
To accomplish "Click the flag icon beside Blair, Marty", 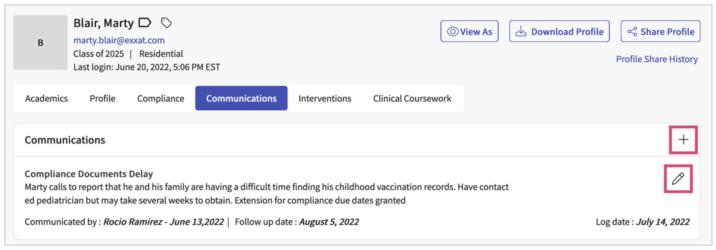I will [x=145, y=23].
